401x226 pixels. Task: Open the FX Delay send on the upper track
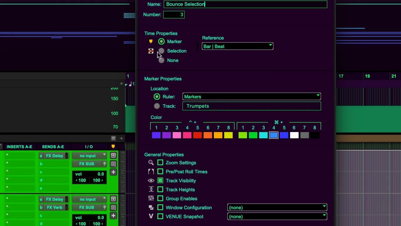(55, 156)
